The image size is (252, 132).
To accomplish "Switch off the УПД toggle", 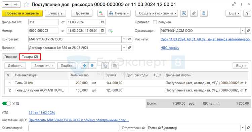I will tap(6, 103).
